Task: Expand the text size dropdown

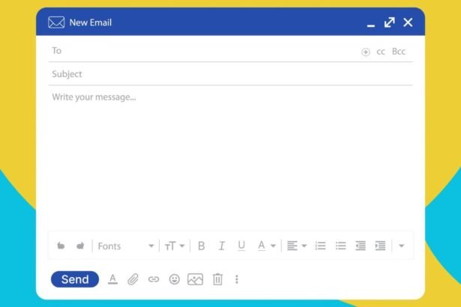Action: click(175, 246)
